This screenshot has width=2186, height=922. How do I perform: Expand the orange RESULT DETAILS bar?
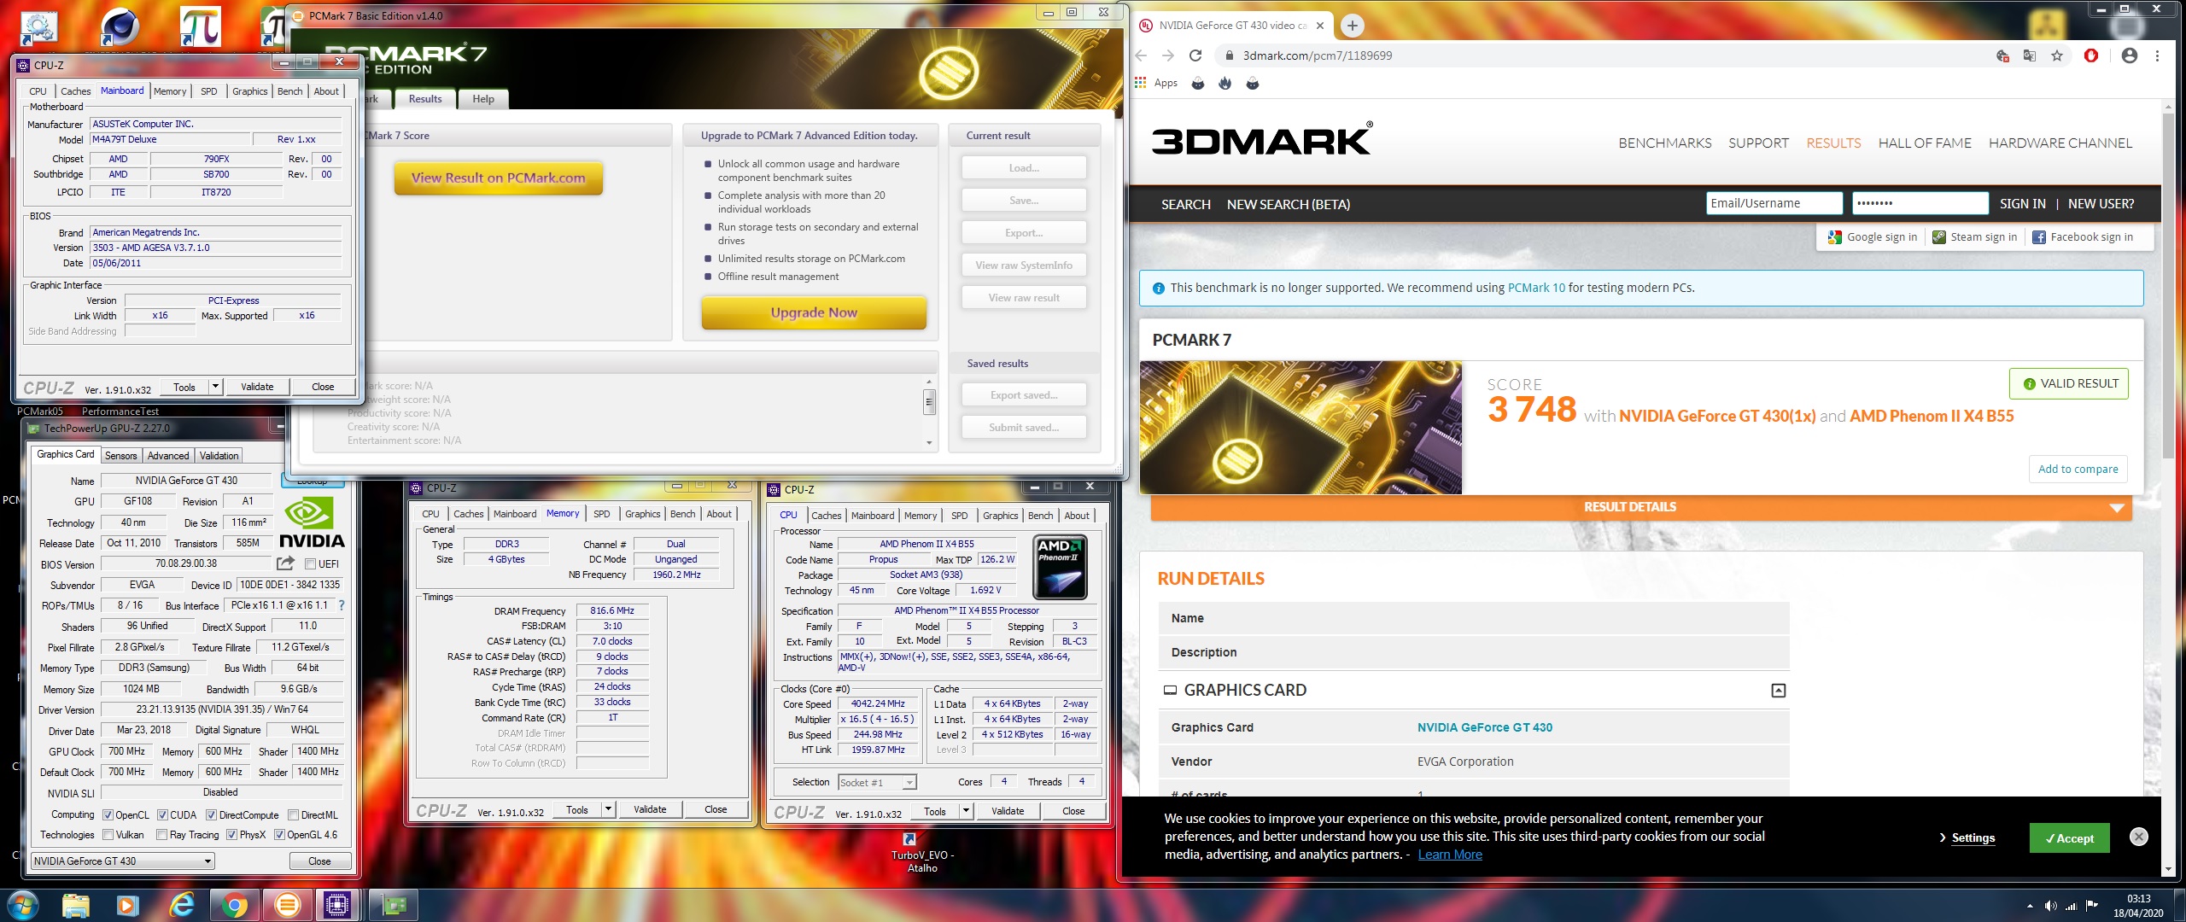pyautogui.click(x=1640, y=507)
